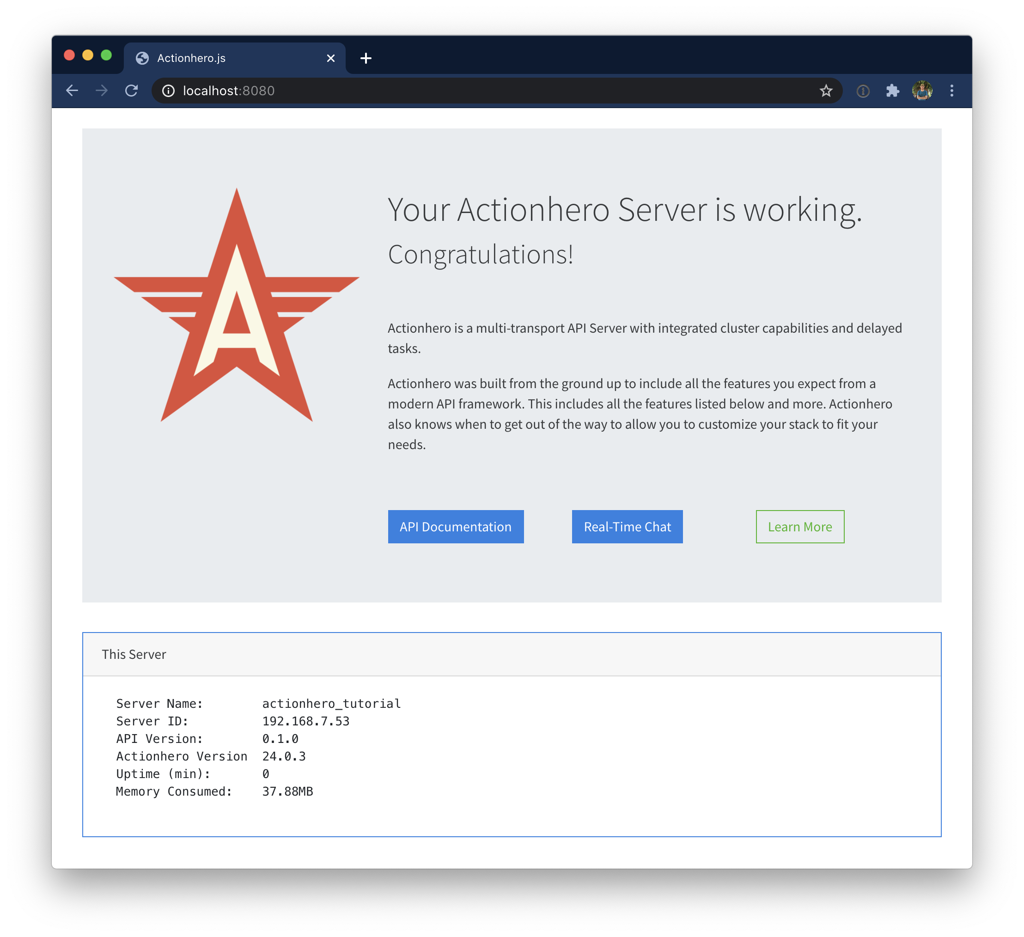Close the Actionhero.js tab

(x=331, y=58)
